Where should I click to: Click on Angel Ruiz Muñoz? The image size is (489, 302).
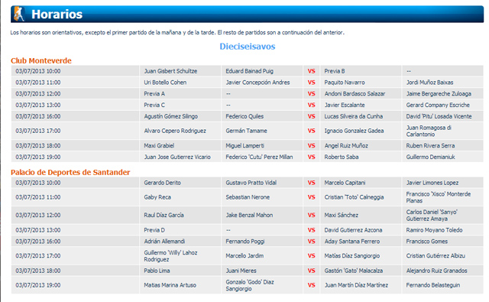pyautogui.click(x=346, y=146)
